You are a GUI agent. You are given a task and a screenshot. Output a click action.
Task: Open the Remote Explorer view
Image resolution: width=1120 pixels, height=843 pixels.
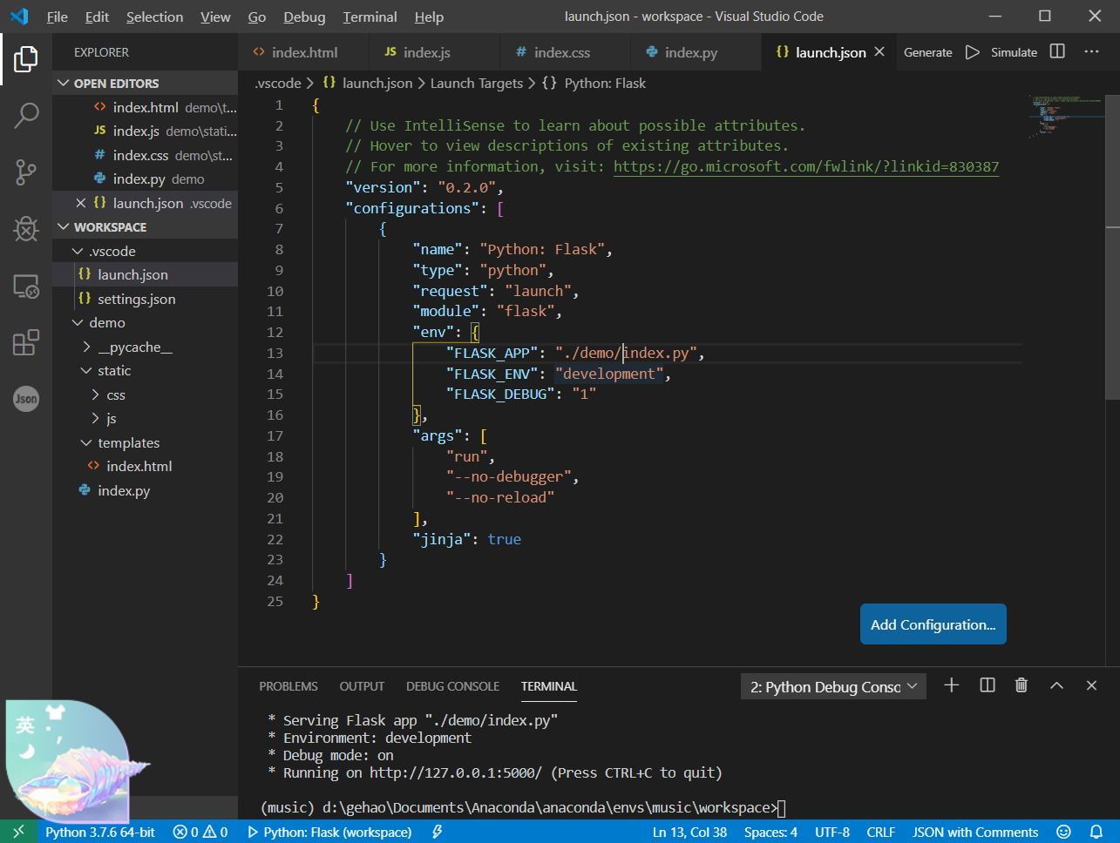[x=26, y=286]
